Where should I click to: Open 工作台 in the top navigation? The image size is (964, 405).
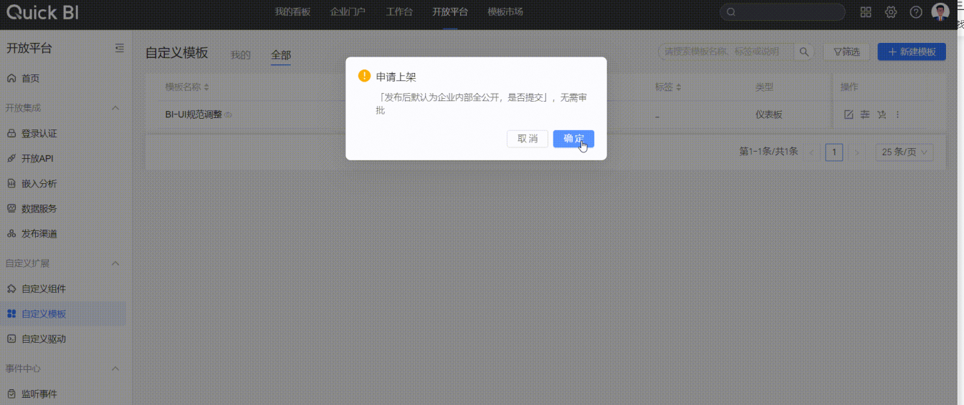pyautogui.click(x=399, y=12)
